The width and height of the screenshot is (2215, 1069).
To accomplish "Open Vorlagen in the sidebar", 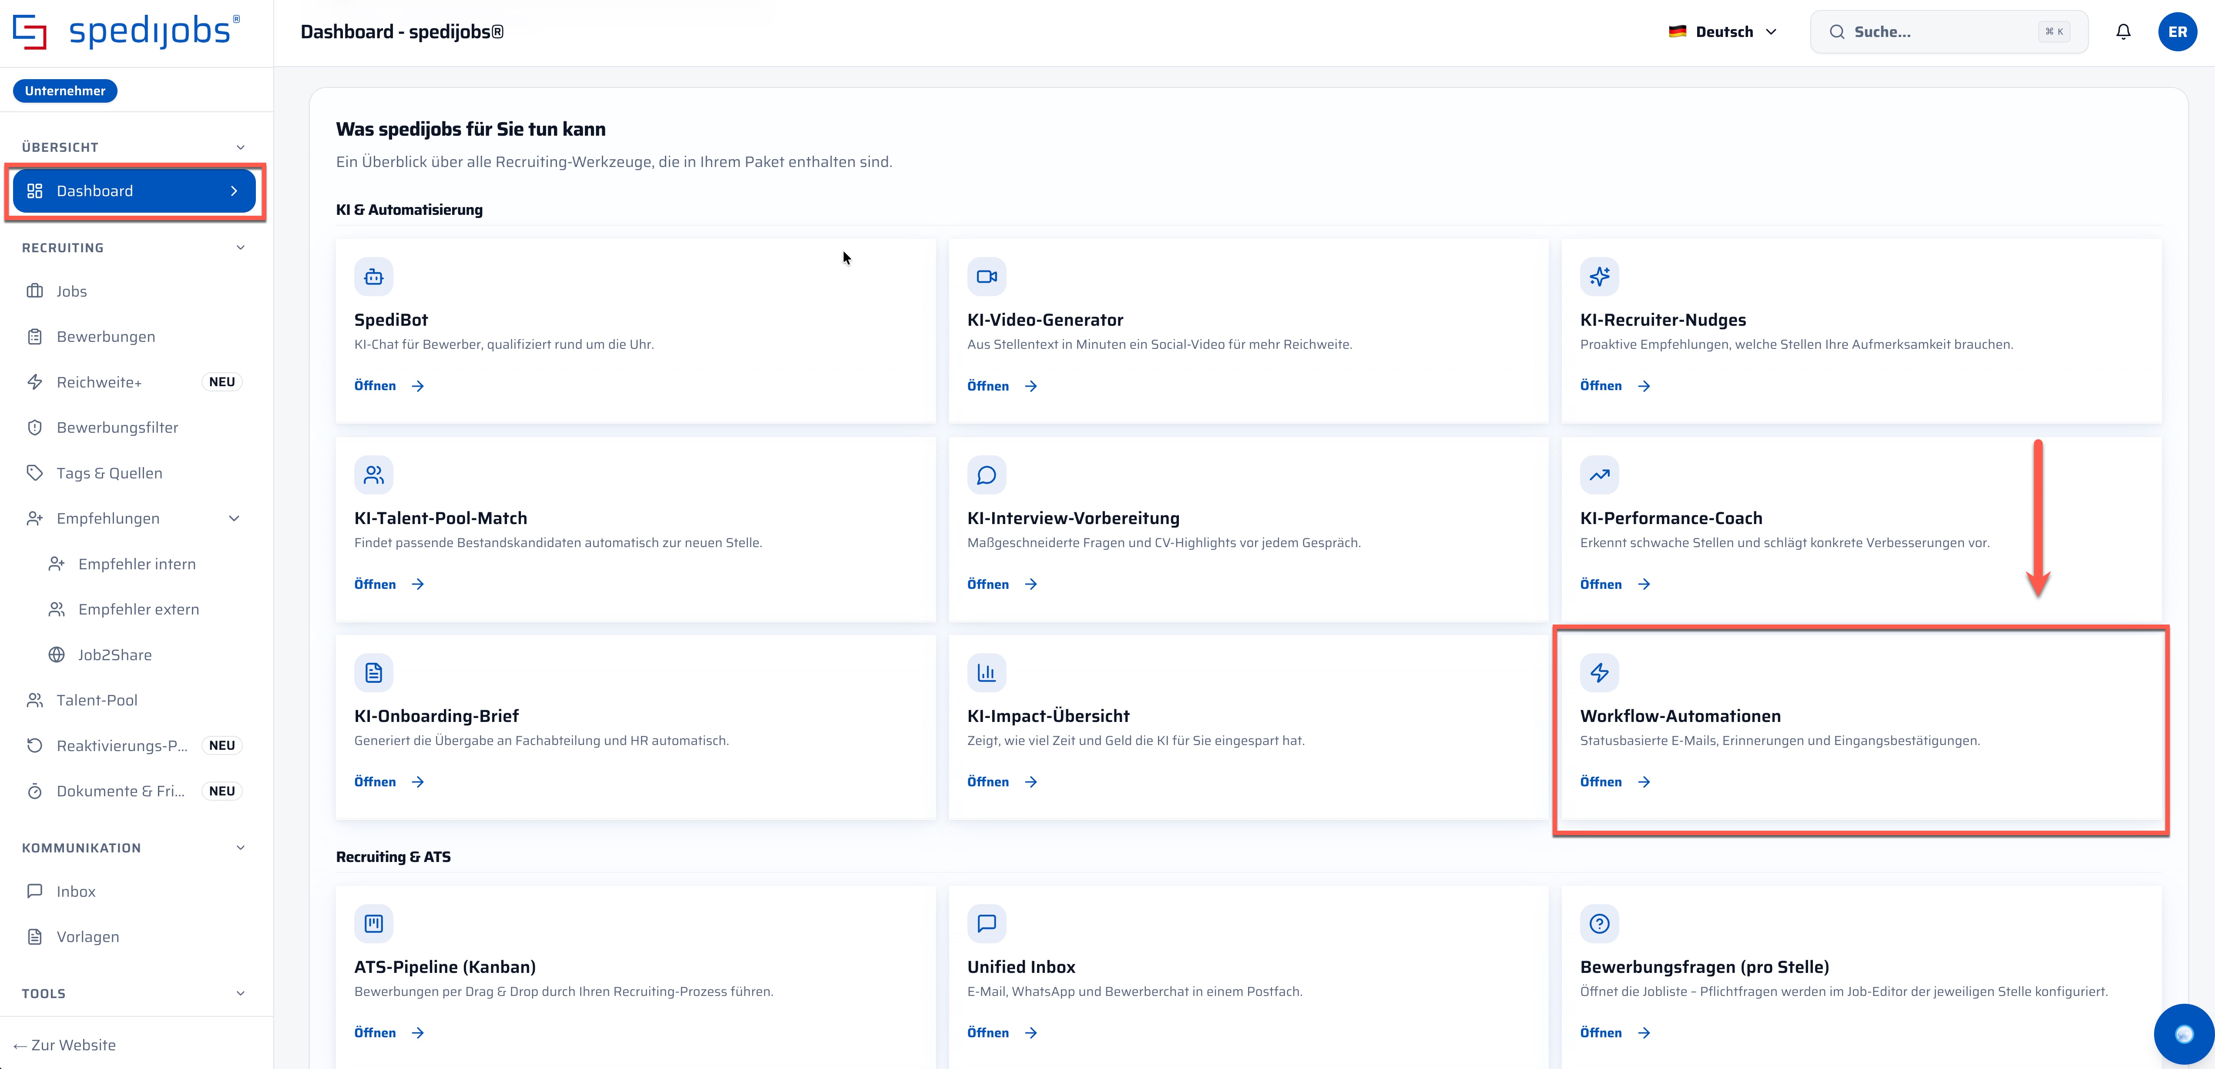I will (134, 937).
